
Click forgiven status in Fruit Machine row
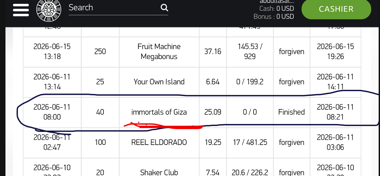click(292, 52)
